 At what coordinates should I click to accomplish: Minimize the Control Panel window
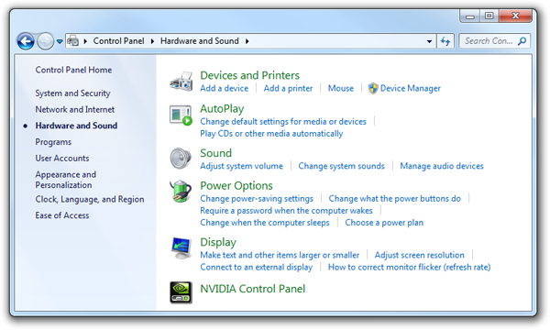click(x=470, y=16)
